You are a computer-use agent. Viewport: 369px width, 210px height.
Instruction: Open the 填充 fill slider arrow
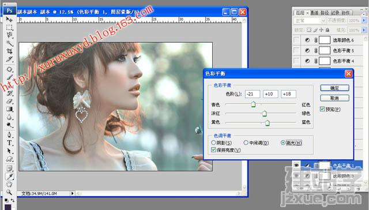(364, 30)
